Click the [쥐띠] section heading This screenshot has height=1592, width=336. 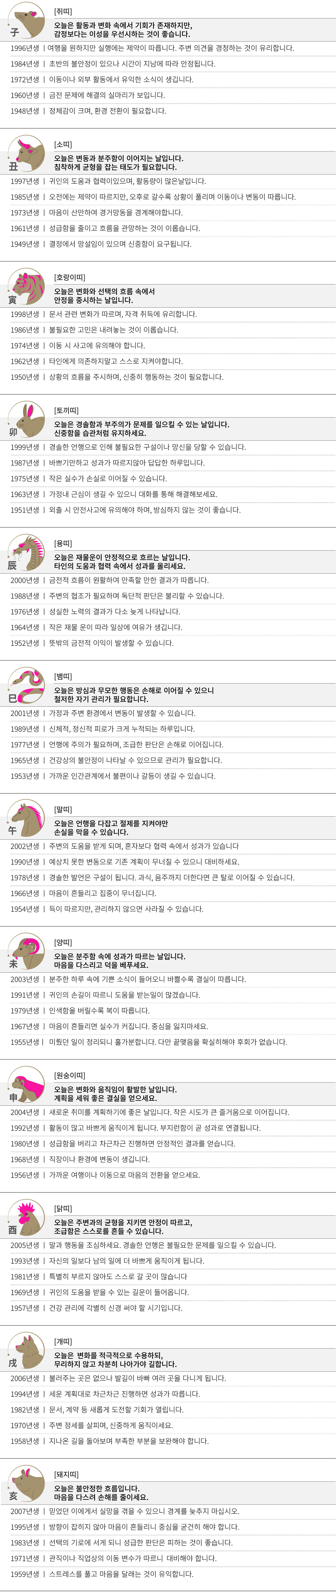tap(63, 12)
